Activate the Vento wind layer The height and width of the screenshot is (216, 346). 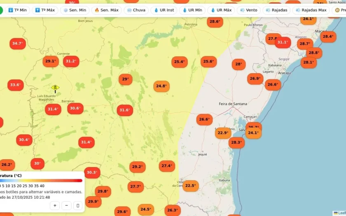[249, 10]
